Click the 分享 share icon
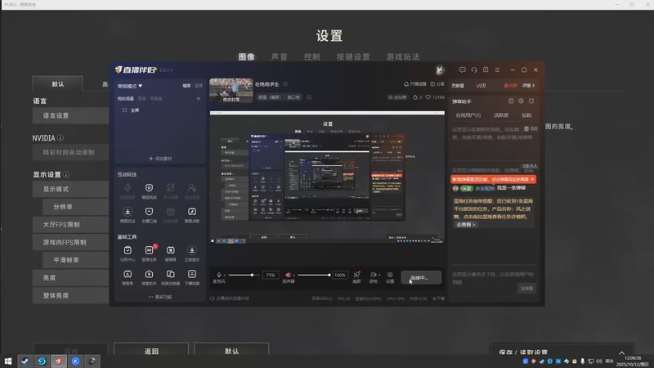654x368 pixels. pos(437,84)
